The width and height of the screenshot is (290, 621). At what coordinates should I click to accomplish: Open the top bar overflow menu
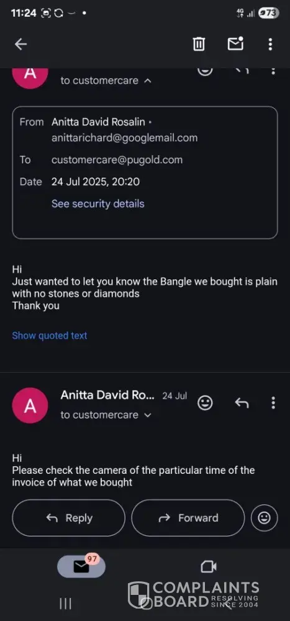coord(270,44)
